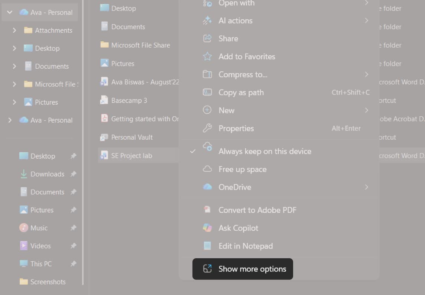
Task: Choose Ask Copilot
Action: click(x=279, y=228)
